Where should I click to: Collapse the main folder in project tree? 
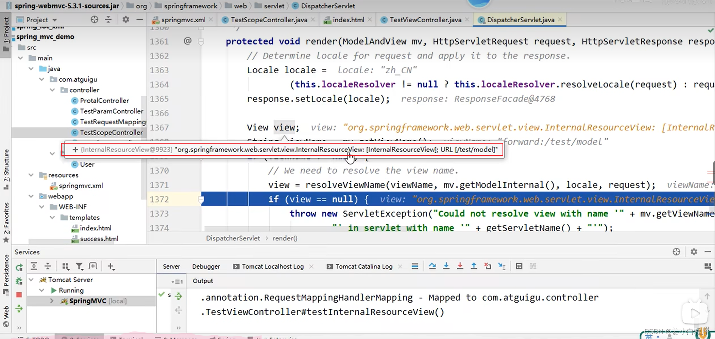click(20, 58)
